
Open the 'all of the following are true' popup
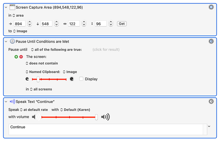(x=56, y=50)
